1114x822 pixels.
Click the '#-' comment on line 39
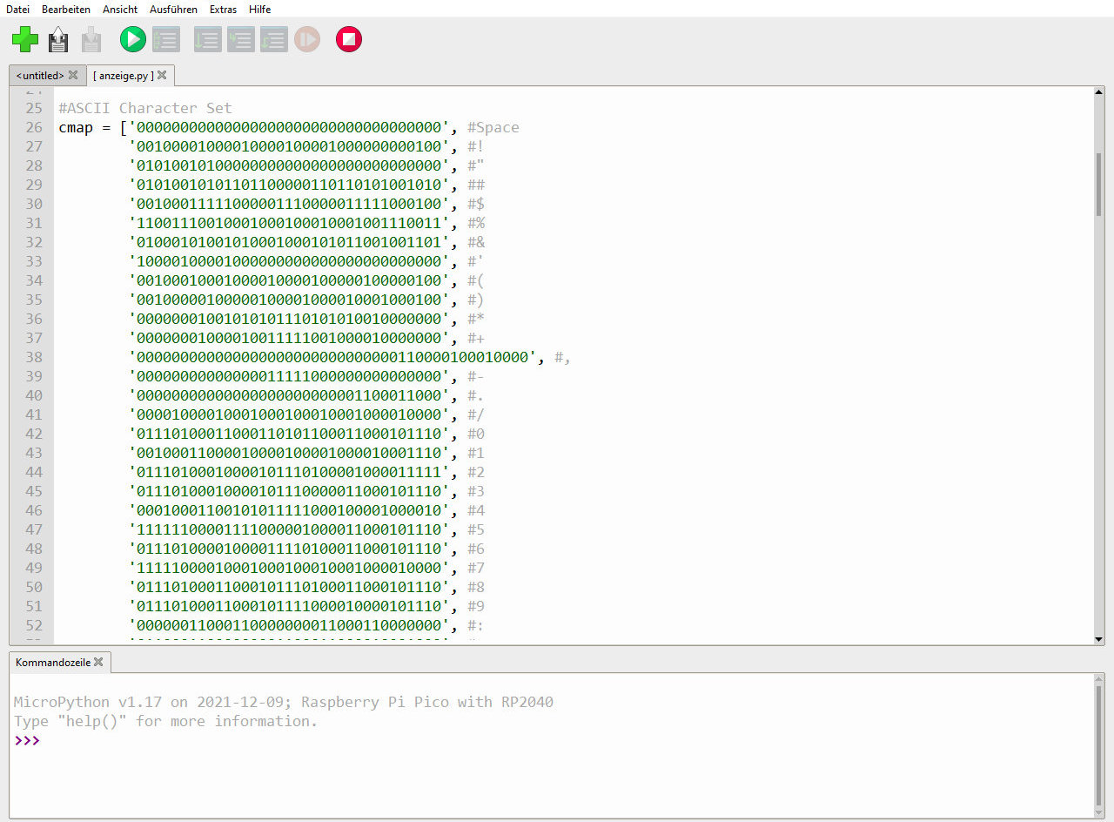[476, 376]
